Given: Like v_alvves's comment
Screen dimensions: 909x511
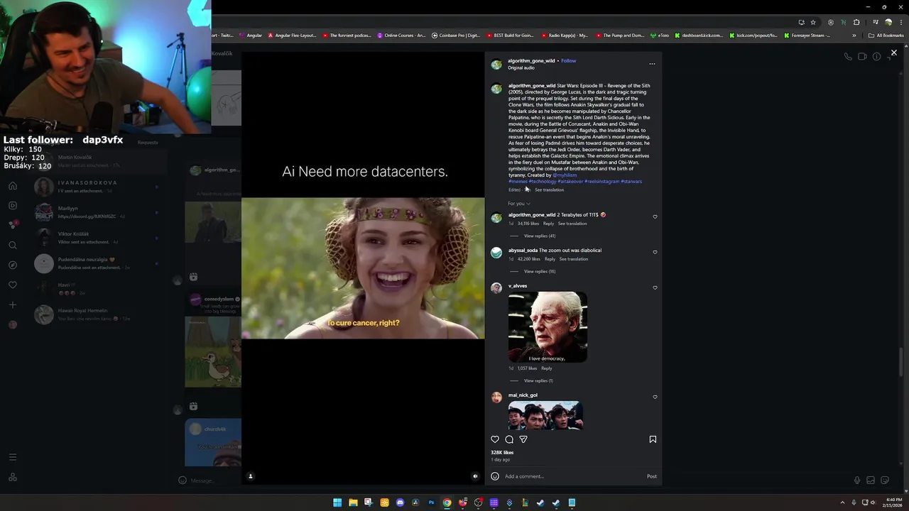Looking at the screenshot, I should click(x=655, y=287).
